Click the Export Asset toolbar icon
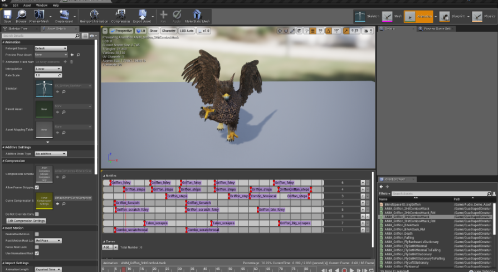The width and height of the screenshot is (498, 272). pyautogui.click(x=142, y=16)
